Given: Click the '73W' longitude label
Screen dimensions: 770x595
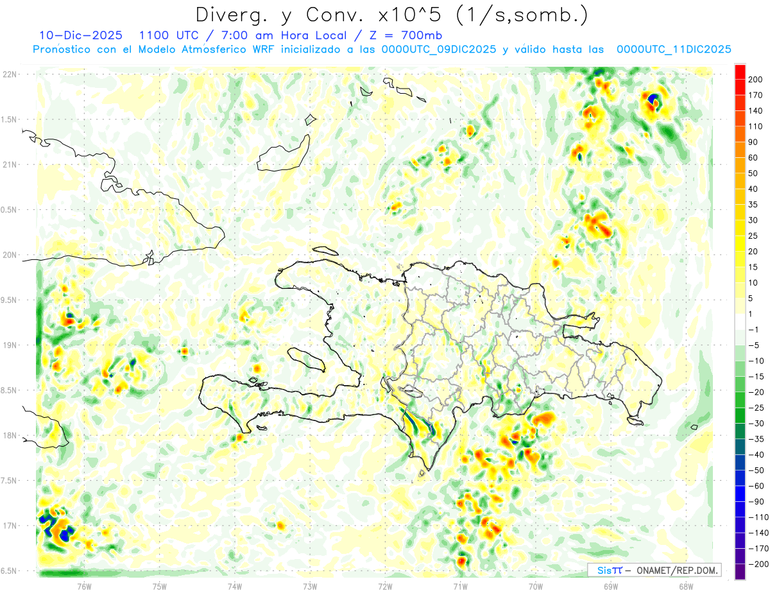Looking at the screenshot, I should tap(310, 585).
